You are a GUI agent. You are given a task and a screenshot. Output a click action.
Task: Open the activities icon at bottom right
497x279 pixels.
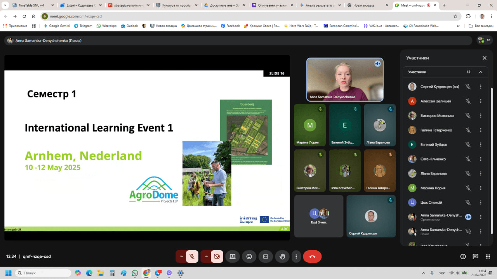(x=488, y=256)
